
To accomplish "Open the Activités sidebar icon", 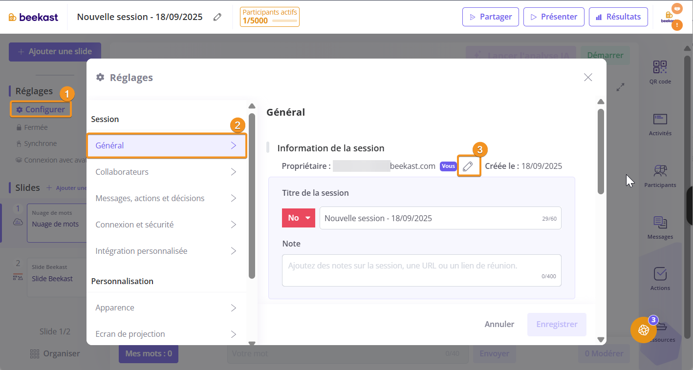I will (x=660, y=124).
